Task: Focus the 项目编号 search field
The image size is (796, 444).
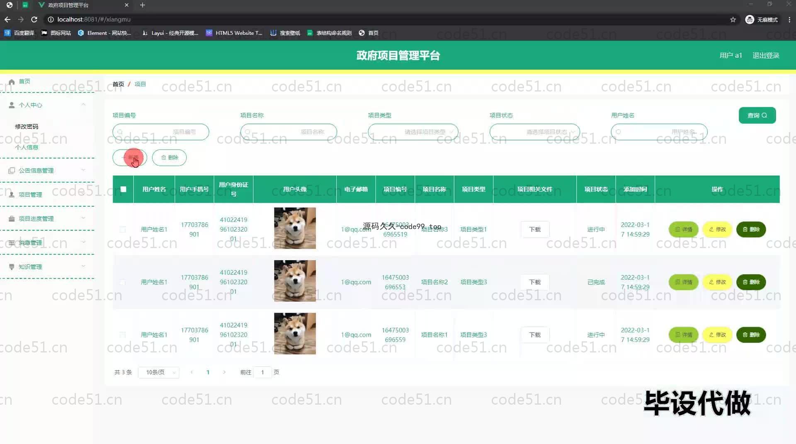Action: [x=160, y=132]
